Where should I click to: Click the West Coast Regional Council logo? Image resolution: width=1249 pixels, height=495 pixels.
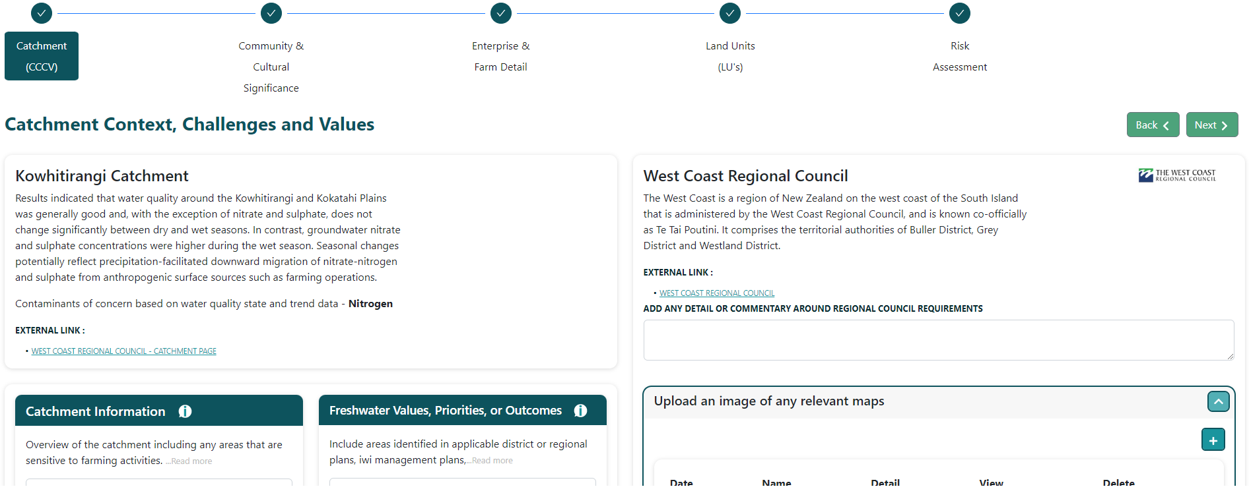(x=1177, y=175)
